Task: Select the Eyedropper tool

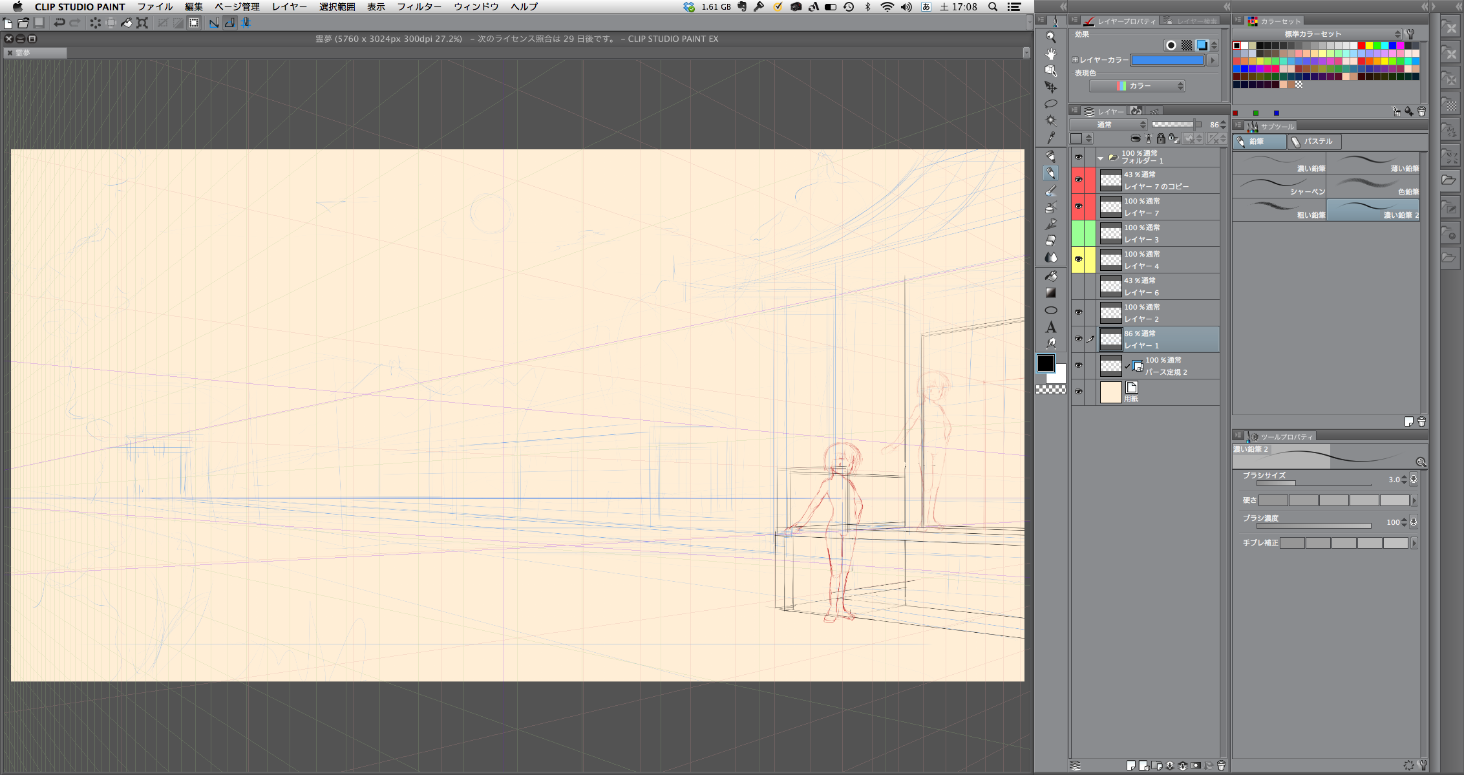Action: (1051, 137)
